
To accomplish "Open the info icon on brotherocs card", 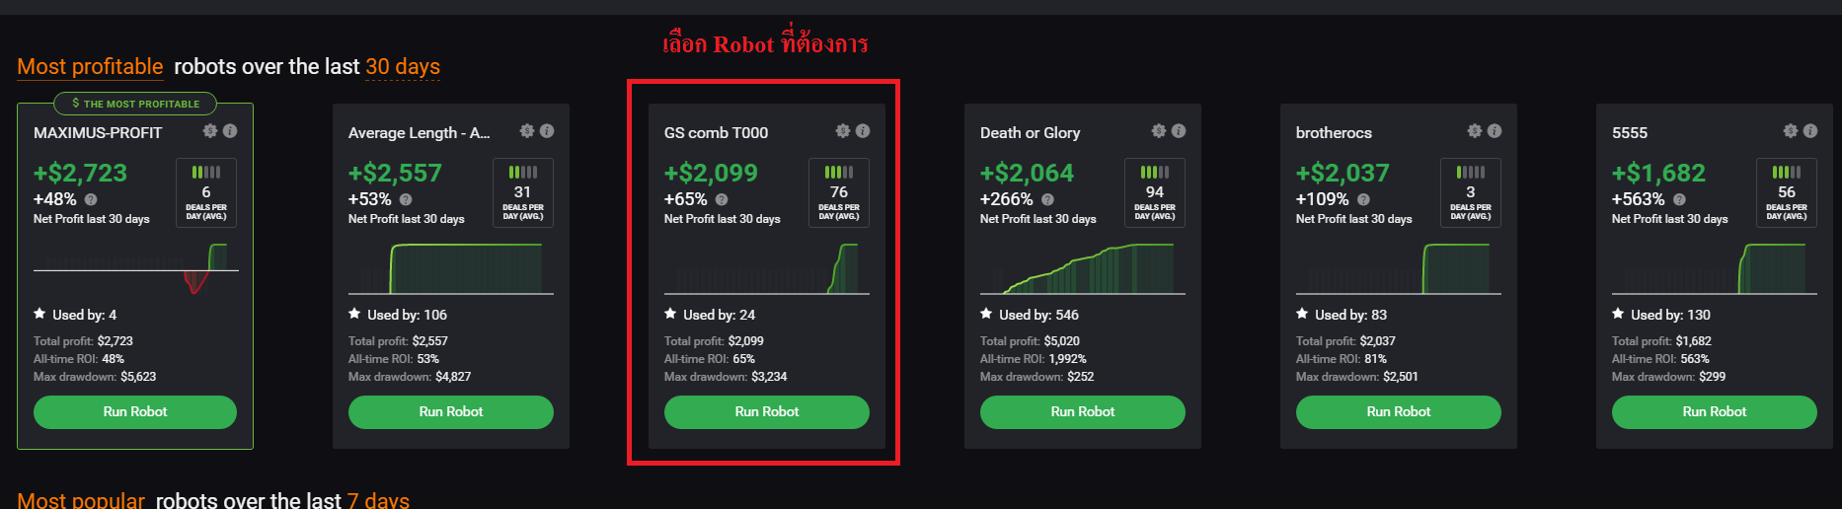I will 1495,130.
